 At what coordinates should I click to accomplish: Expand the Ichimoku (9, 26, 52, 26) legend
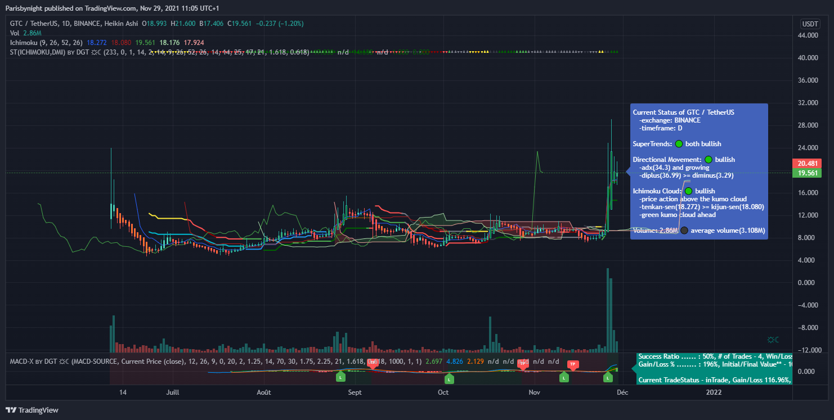[x=46, y=42]
